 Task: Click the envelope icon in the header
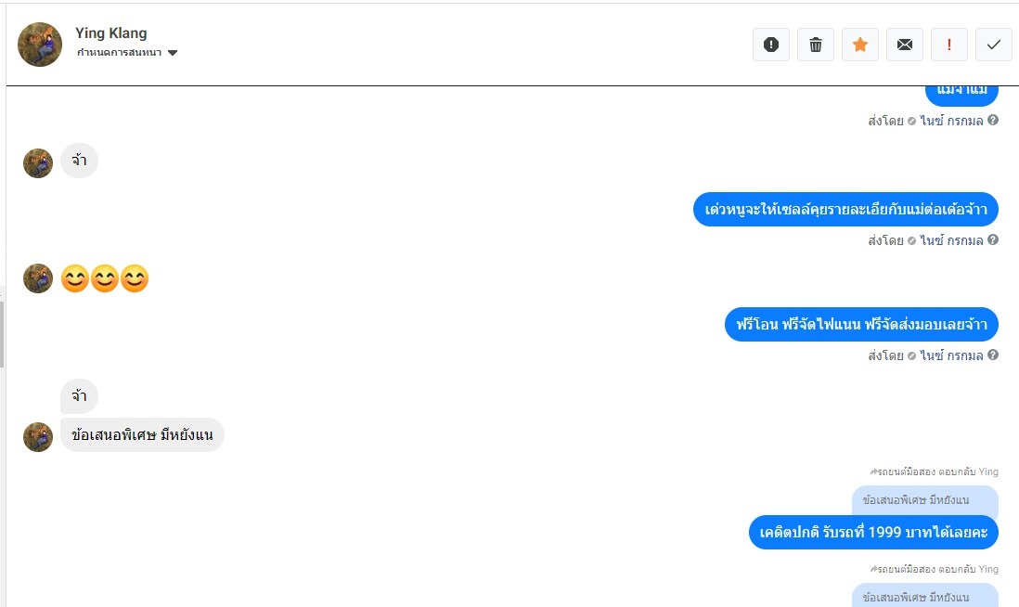(x=905, y=45)
